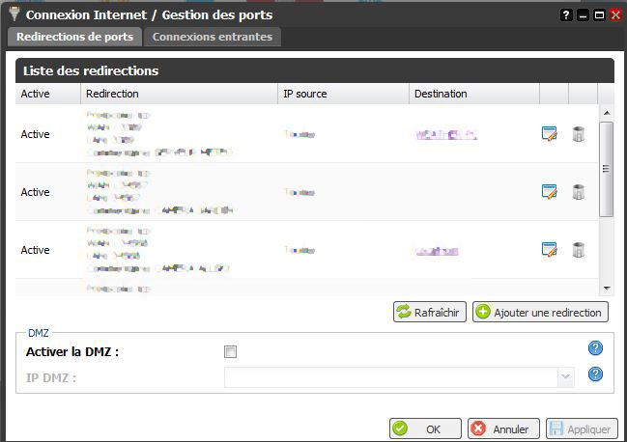The height and width of the screenshot is (442, 627).
Task: Confirm with the OK button
Action: (x=425, y=428)
